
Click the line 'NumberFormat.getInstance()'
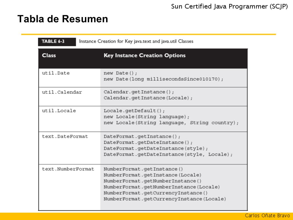[x=143, y=169]
